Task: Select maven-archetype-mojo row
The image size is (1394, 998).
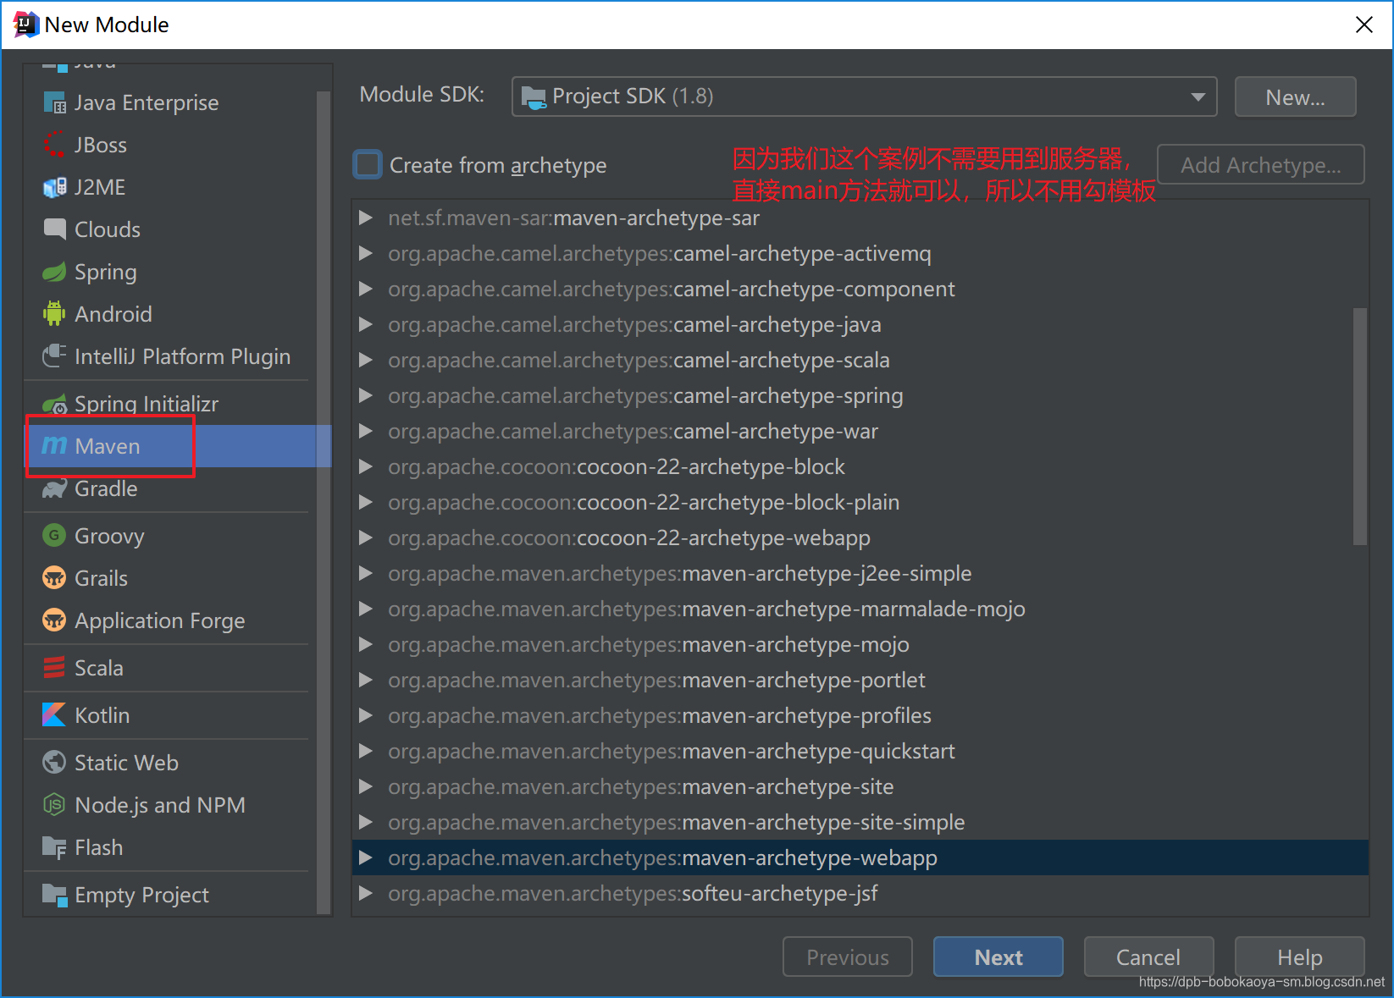Action: coord(860,644)
